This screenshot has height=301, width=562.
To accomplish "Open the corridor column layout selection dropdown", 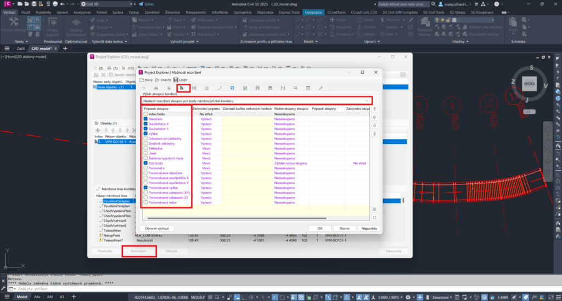I will tap(256, 101).
